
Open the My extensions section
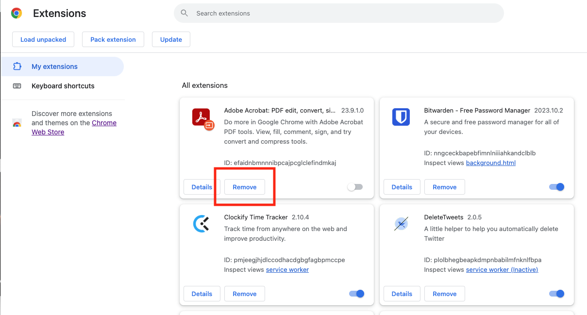coord(62,66)
